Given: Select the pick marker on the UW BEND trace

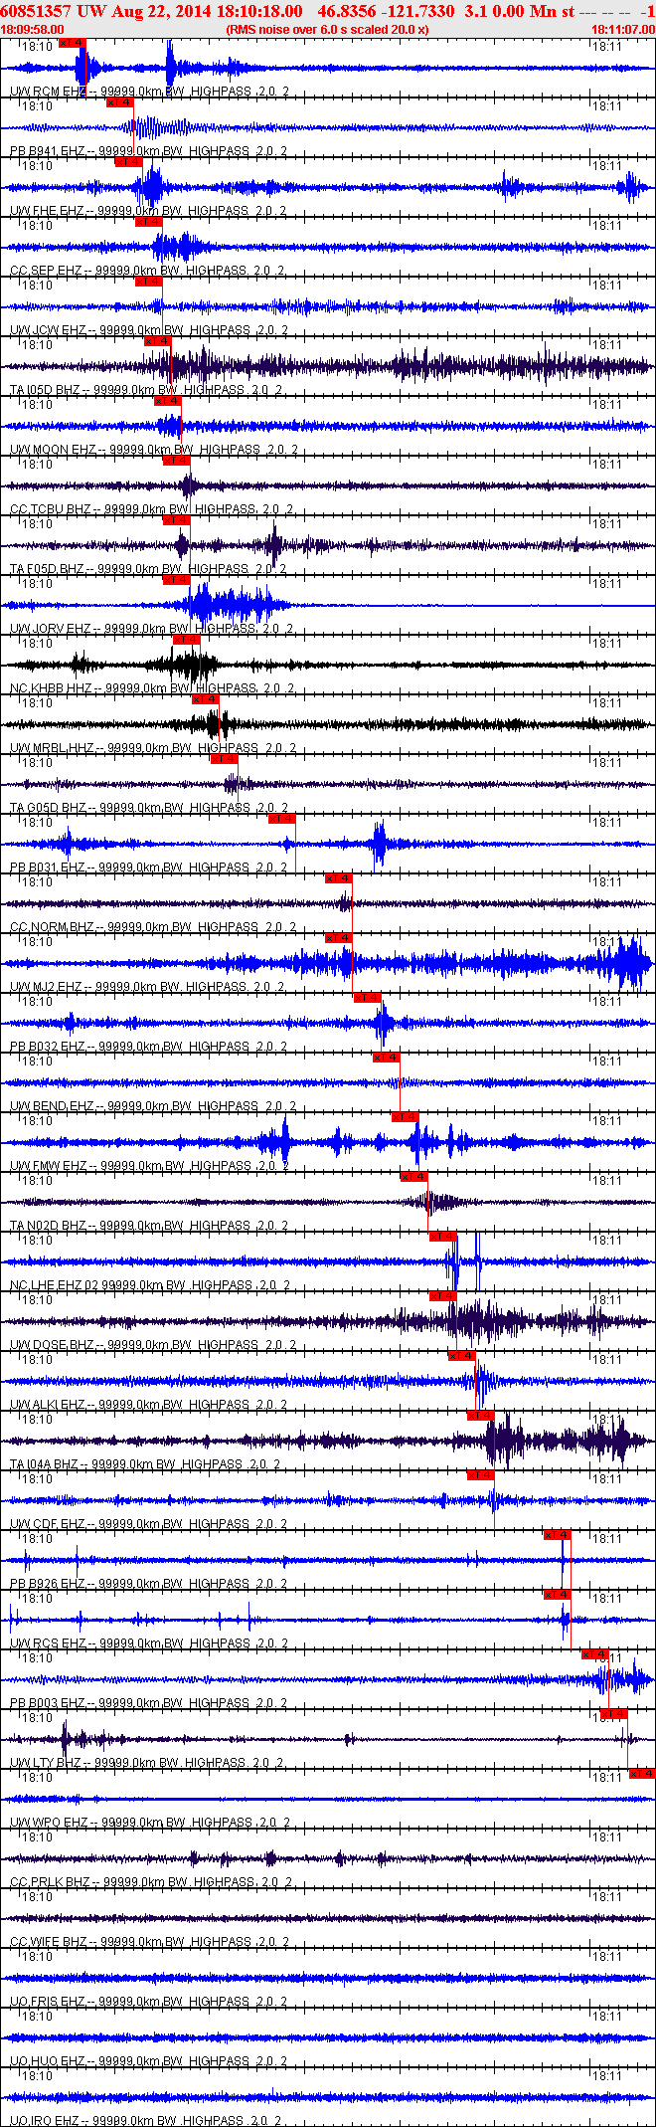Looking at the screenshot, I should 387,1058.
